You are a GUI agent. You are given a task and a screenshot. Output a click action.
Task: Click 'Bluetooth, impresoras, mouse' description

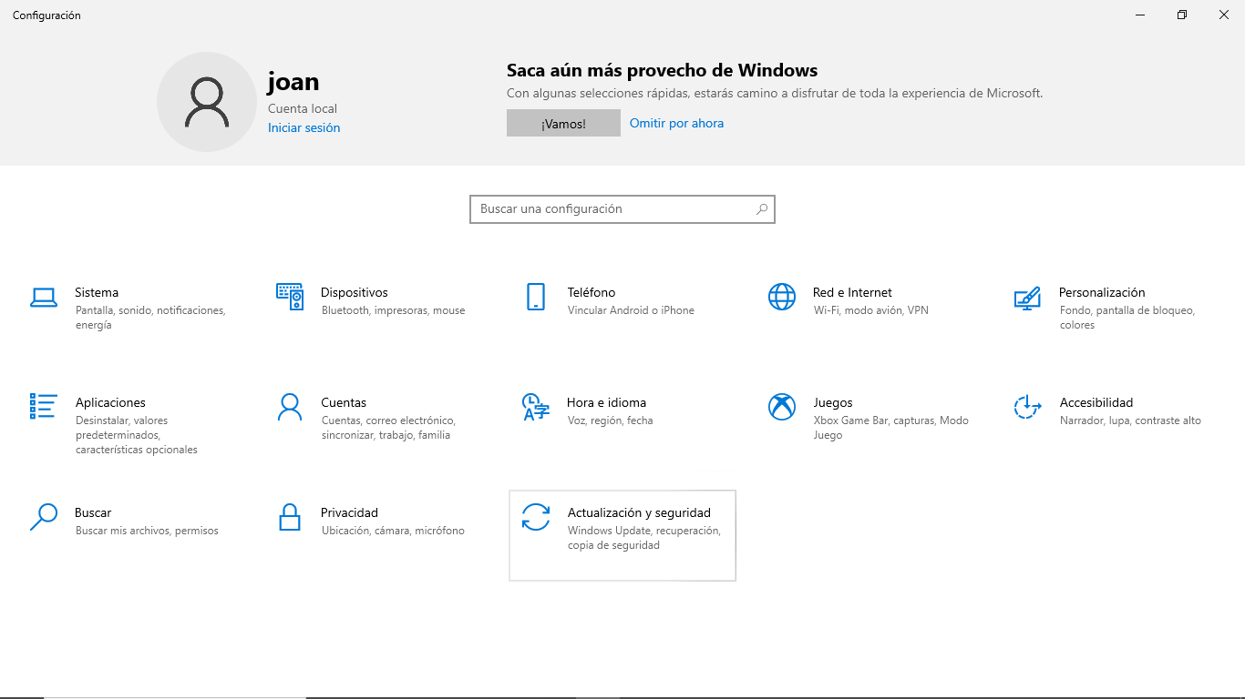(393, 310)
